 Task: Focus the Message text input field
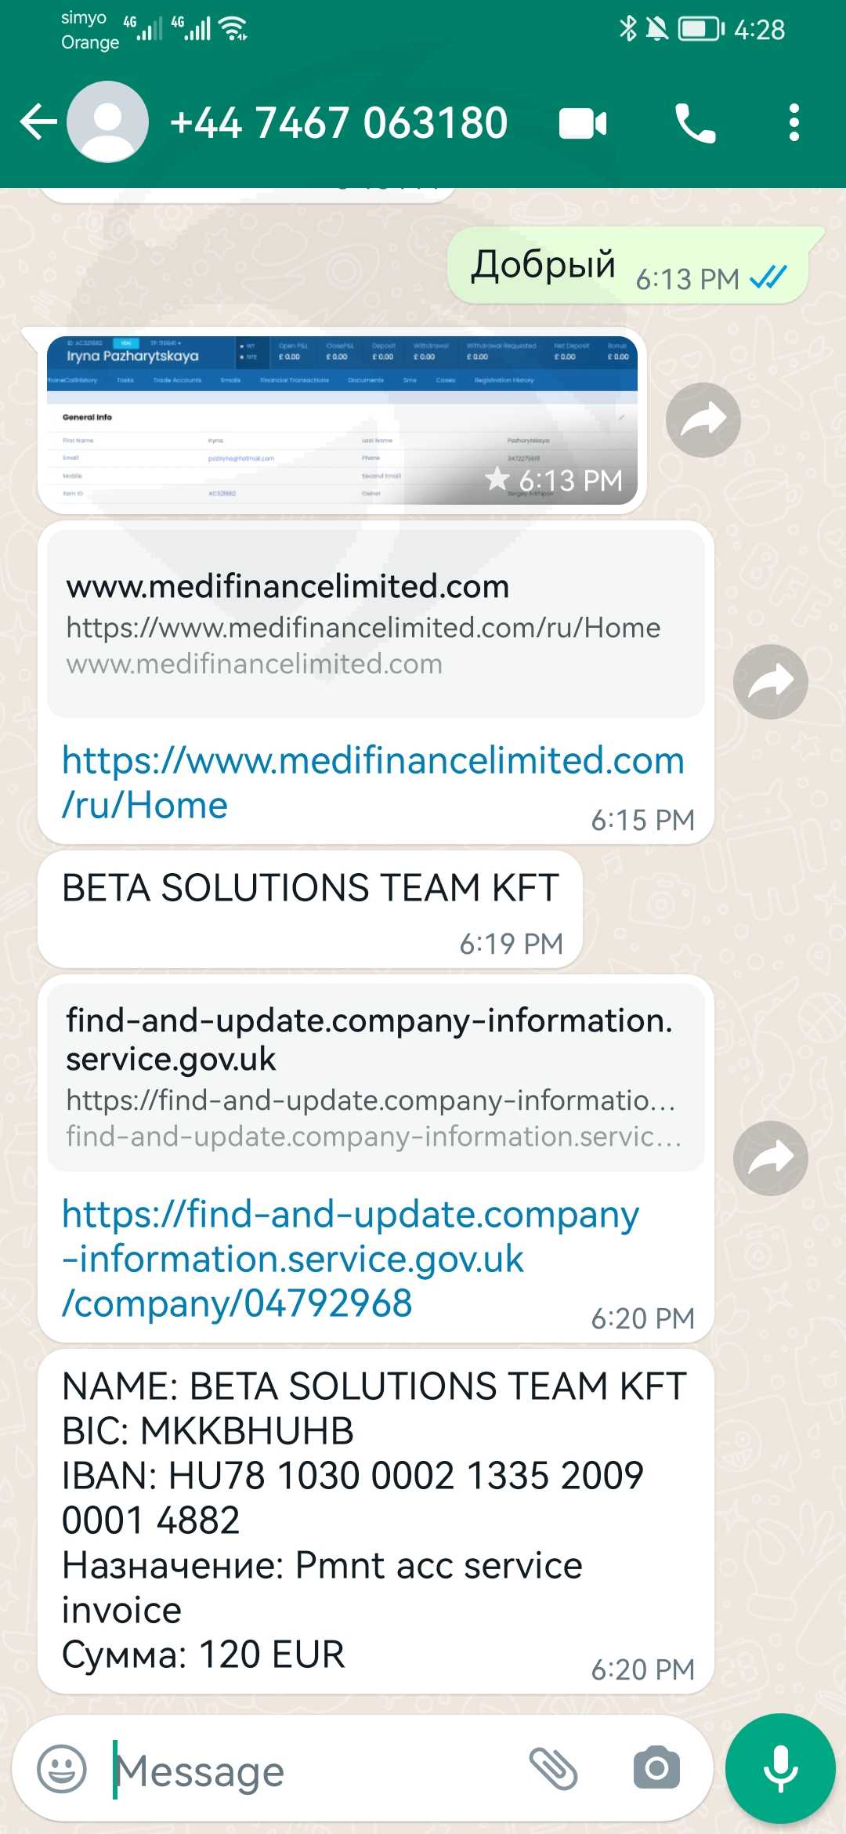pos(313,1771)
